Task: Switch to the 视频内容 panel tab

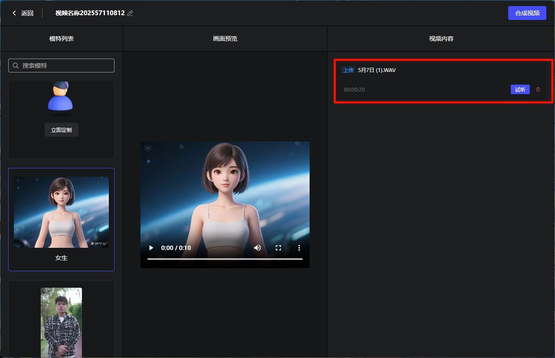Action: coord(441,38)
